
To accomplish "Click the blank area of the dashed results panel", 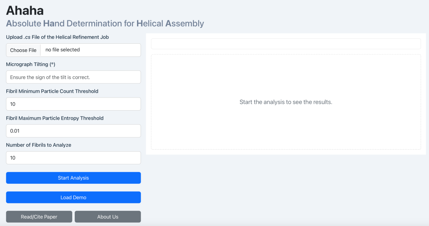I will click(286, 131).
